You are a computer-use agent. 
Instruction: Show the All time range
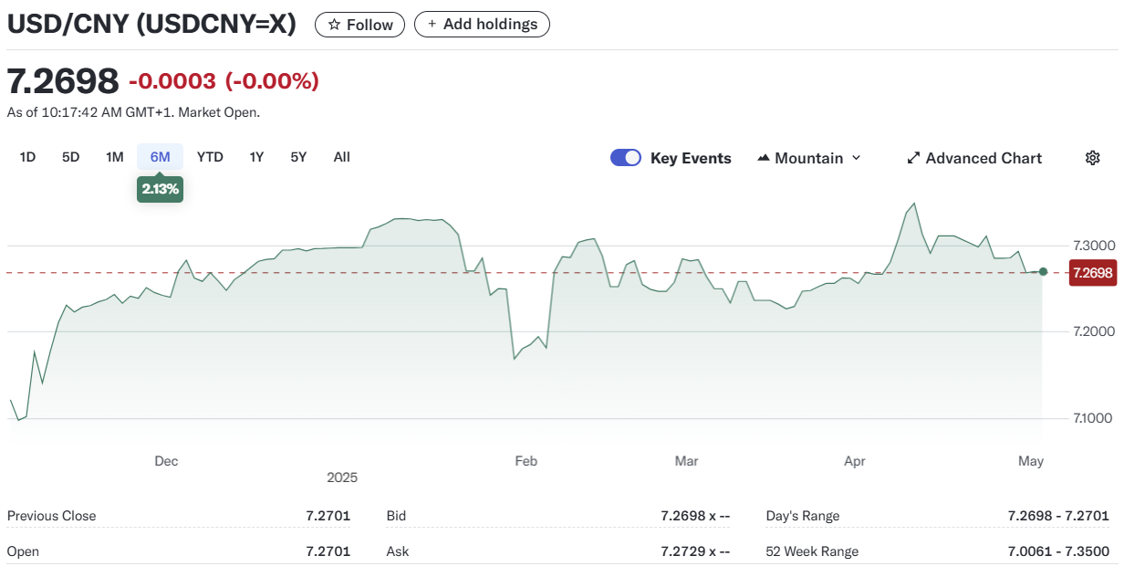click(x=341, y=157)
